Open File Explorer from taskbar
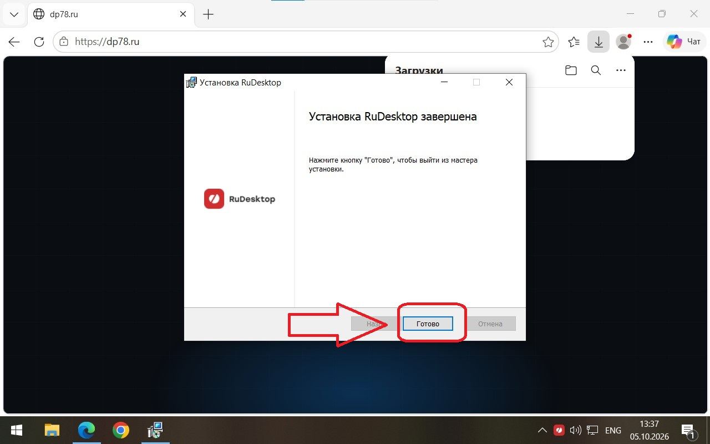 pyautogui.click(x=52, y=430)
